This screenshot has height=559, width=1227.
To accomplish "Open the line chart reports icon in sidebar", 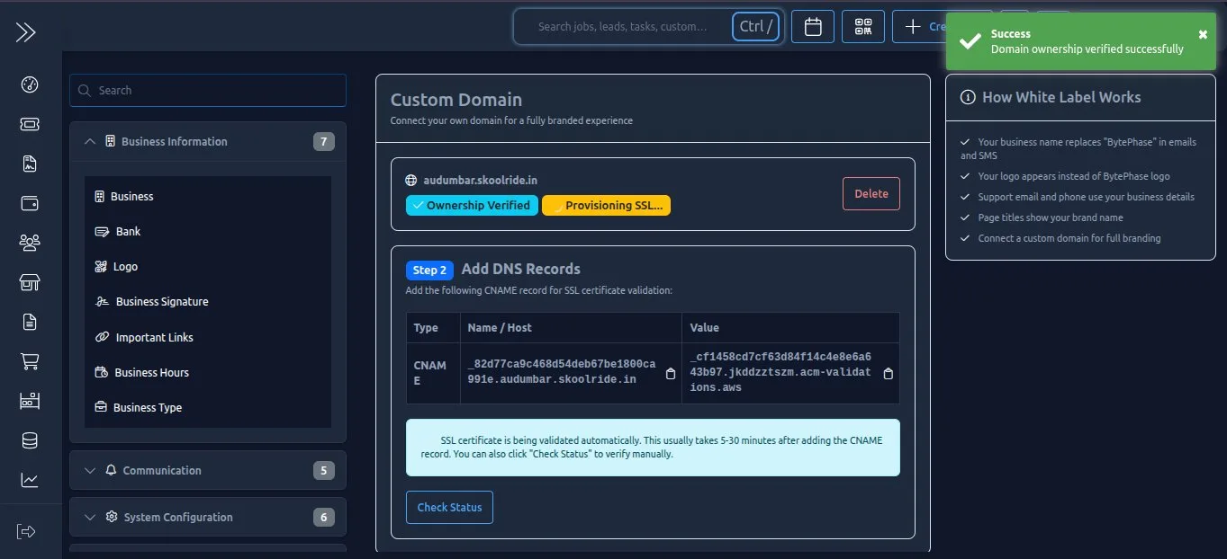I will tap(30, 480).
